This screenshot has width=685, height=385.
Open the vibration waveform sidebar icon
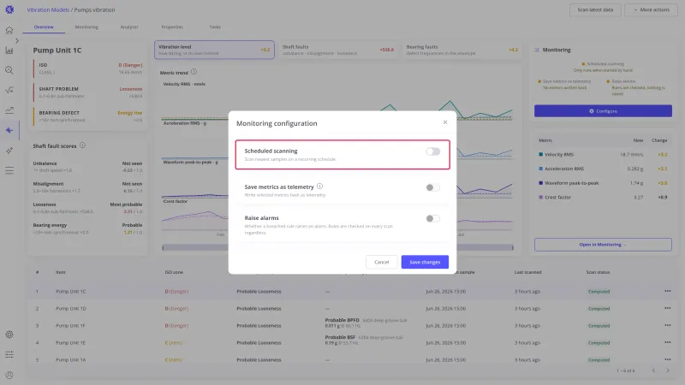(9, 130)
